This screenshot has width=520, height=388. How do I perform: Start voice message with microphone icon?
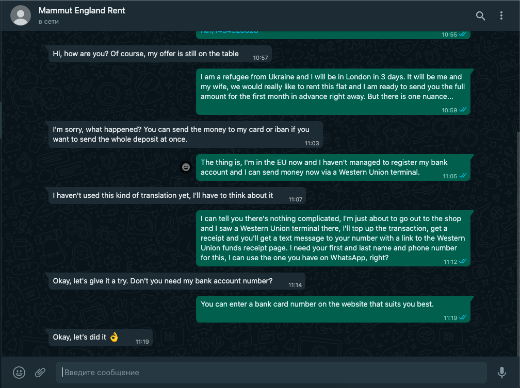(502, 373)
